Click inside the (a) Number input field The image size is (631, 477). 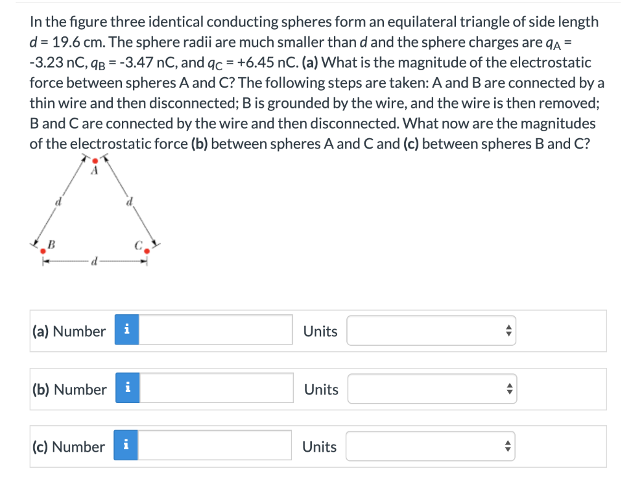pyautogui.click(x=216, y=330)
